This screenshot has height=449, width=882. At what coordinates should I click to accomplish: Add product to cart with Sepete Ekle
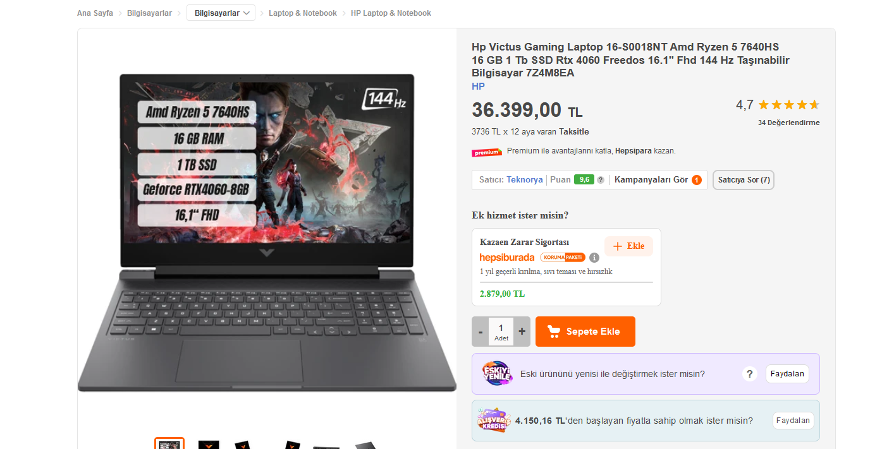coord(585,332)
